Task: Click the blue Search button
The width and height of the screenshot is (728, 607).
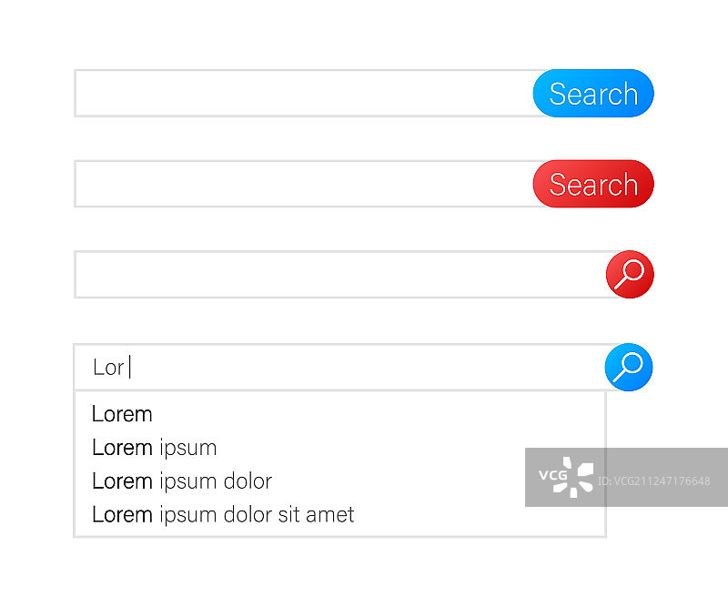Action: (x=593, y=94)
